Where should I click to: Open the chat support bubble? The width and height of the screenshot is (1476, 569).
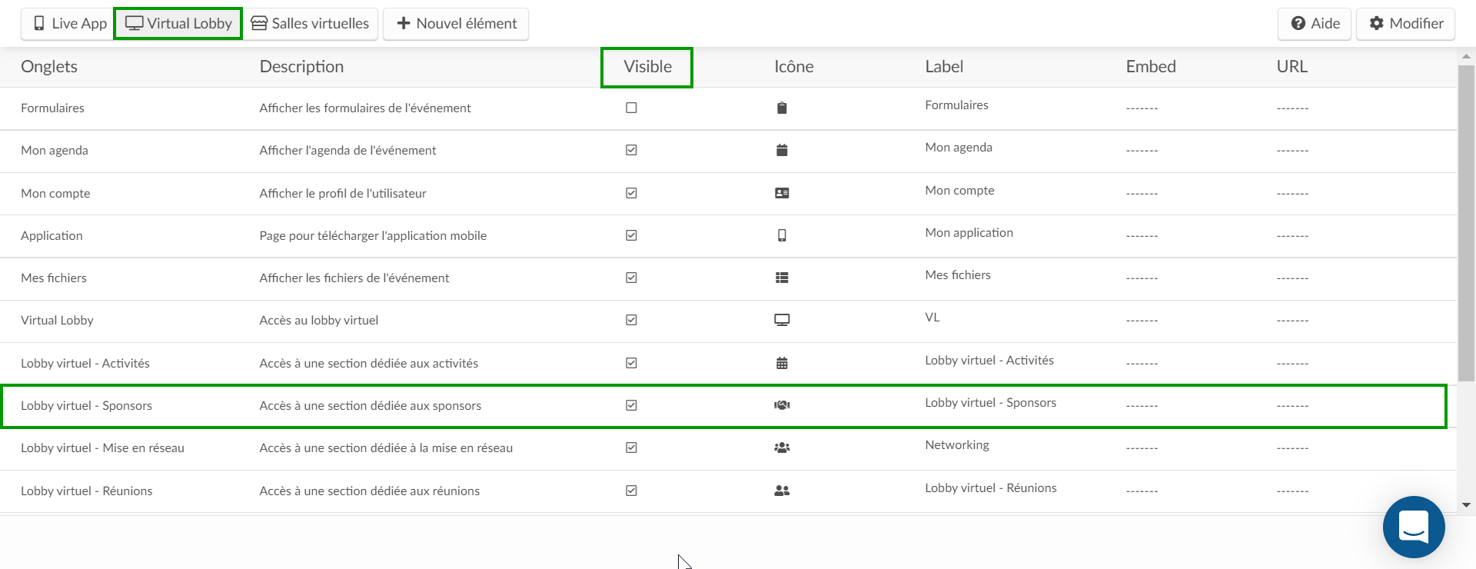[x=1414, y=527]
